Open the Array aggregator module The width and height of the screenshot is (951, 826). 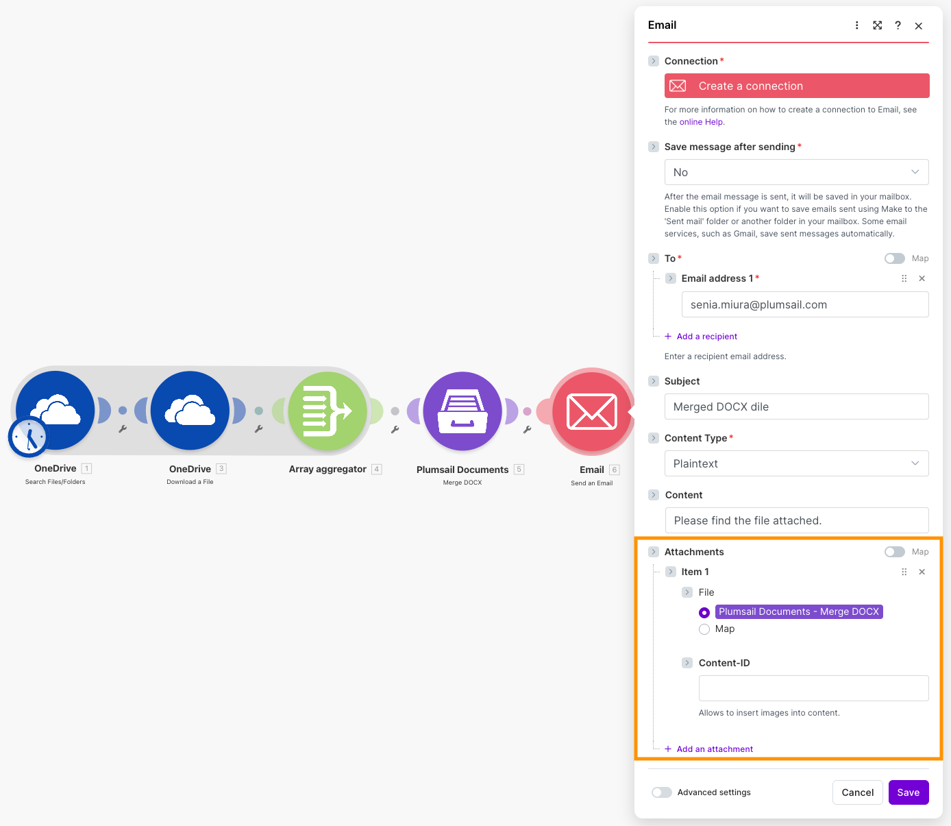point(328,411)
